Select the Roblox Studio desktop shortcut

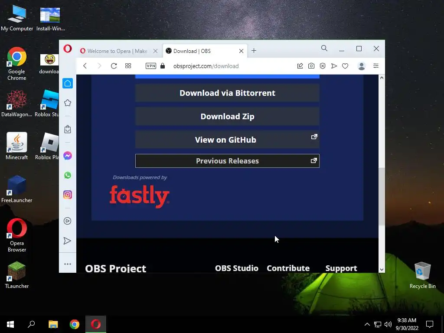click(47, 103)
